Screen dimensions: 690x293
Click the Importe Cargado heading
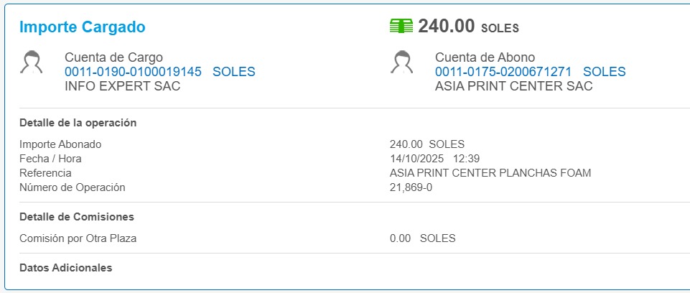(83, 27)
